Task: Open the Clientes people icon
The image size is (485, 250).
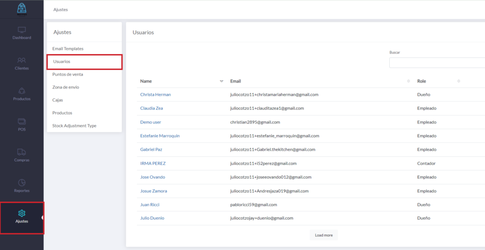Action: tap(22, 61)
